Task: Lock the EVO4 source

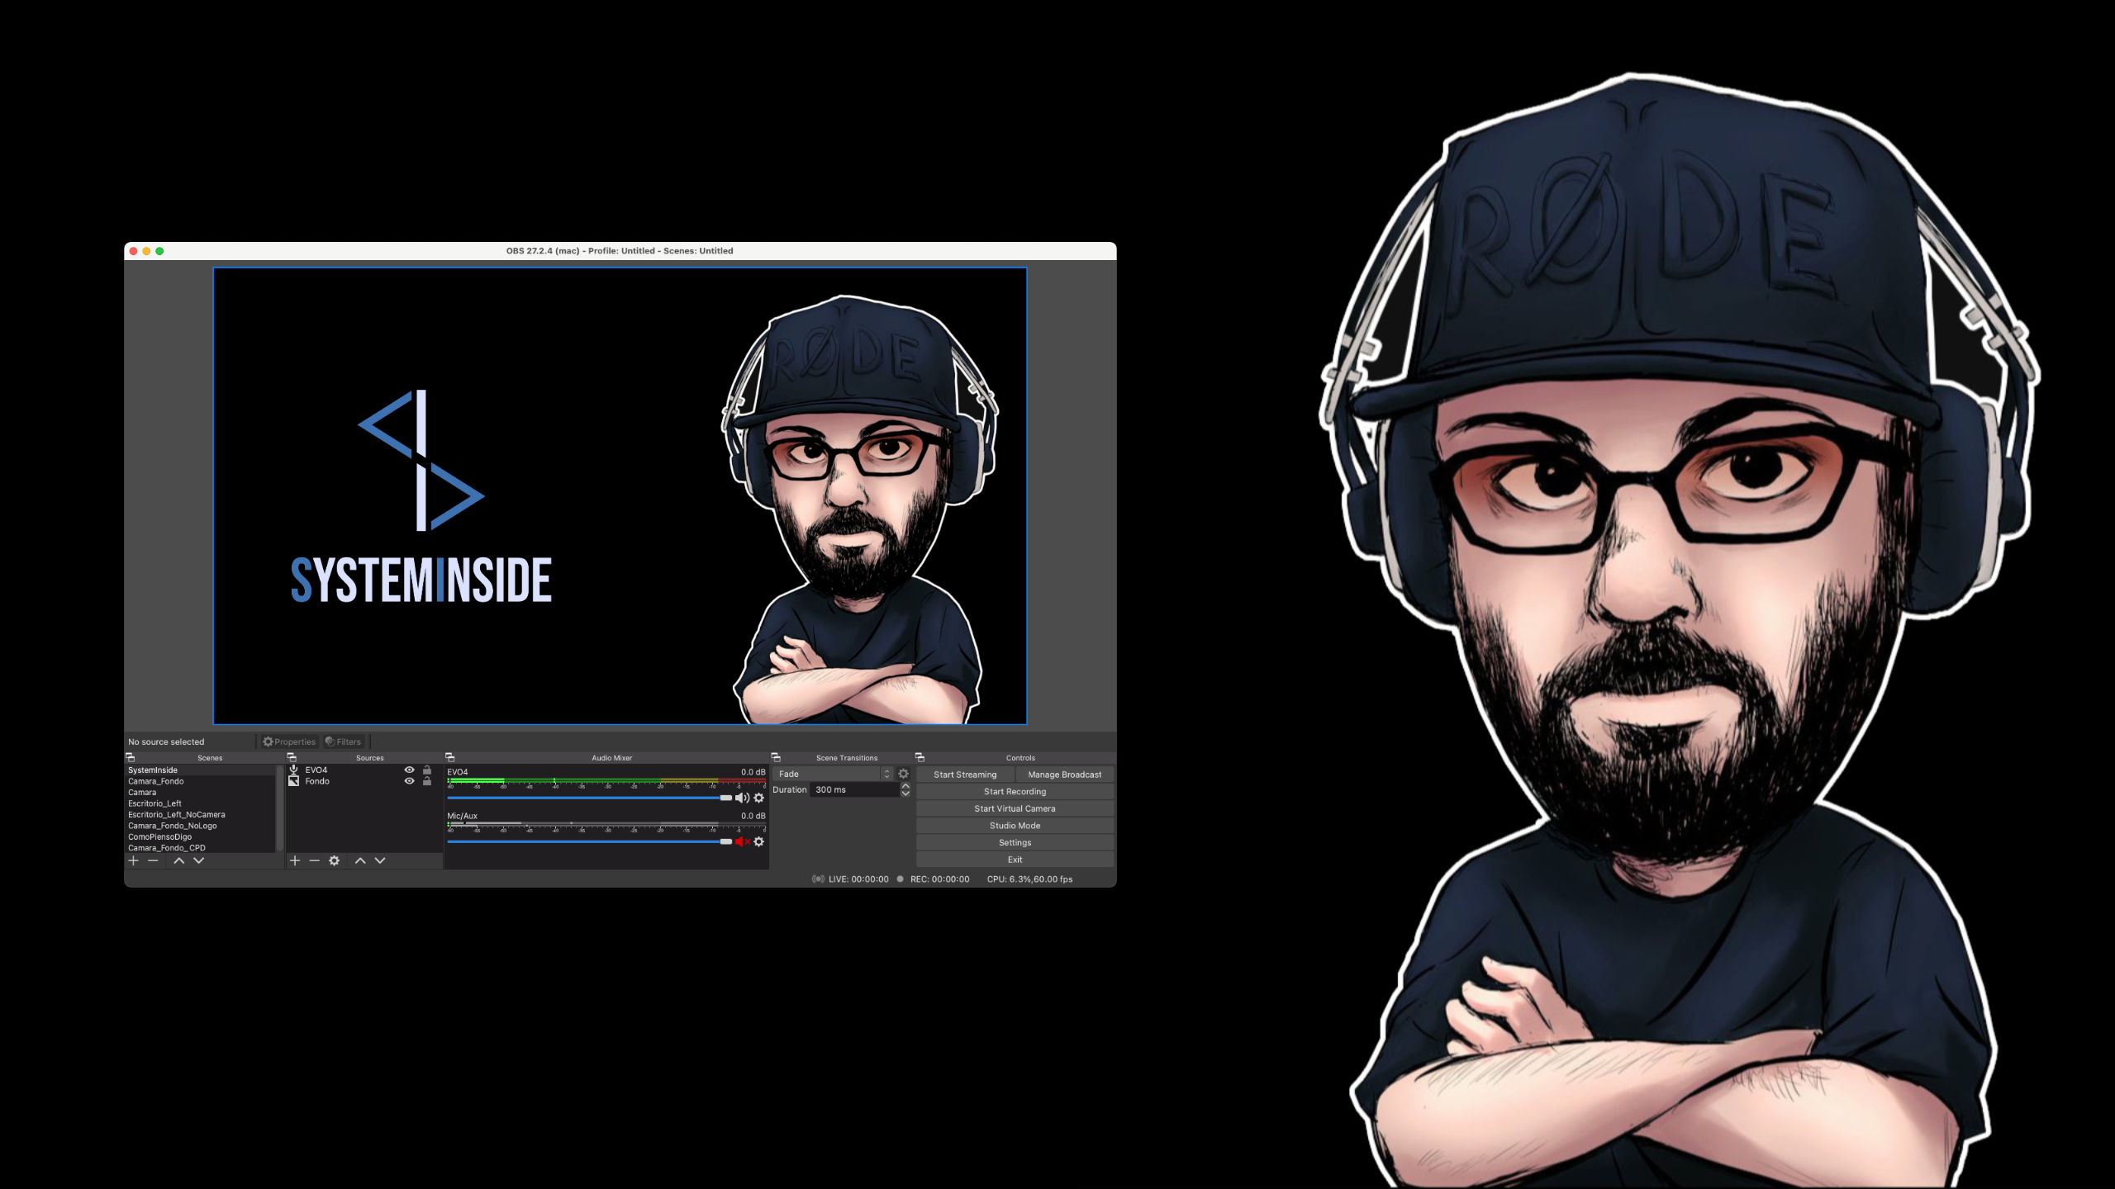Action: [x=427, y=770]
